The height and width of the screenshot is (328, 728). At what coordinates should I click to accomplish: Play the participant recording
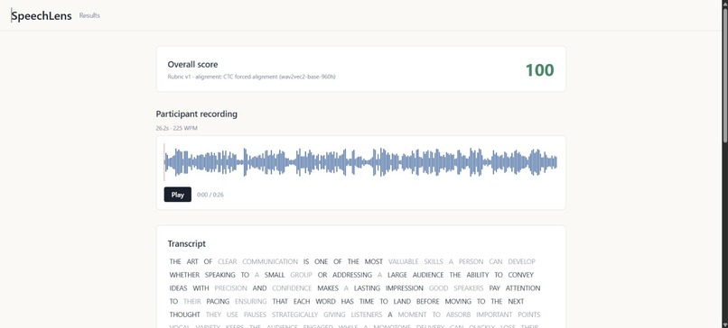(177, 195)
